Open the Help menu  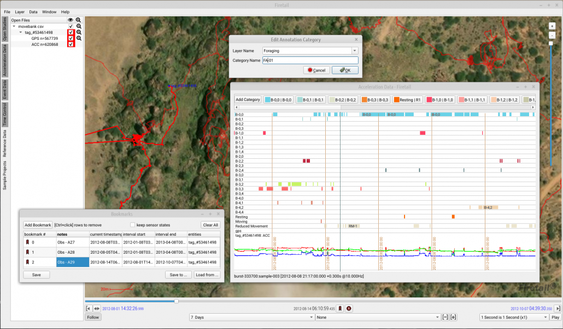[x=65, y=12]
